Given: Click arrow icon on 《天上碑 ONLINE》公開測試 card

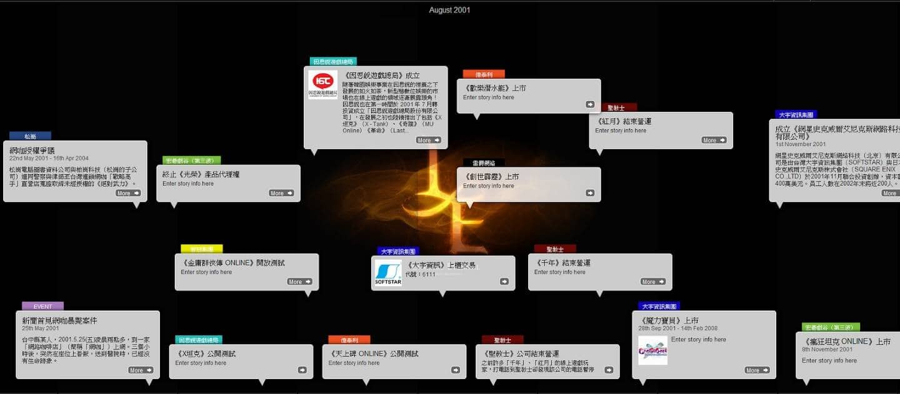Looking at the screenshot, I should click(x=456, y=370).
